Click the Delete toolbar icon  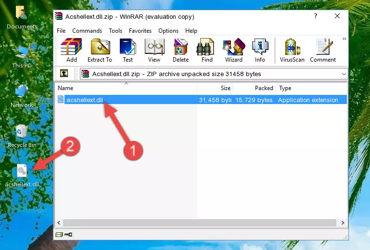tap(181, 50)
